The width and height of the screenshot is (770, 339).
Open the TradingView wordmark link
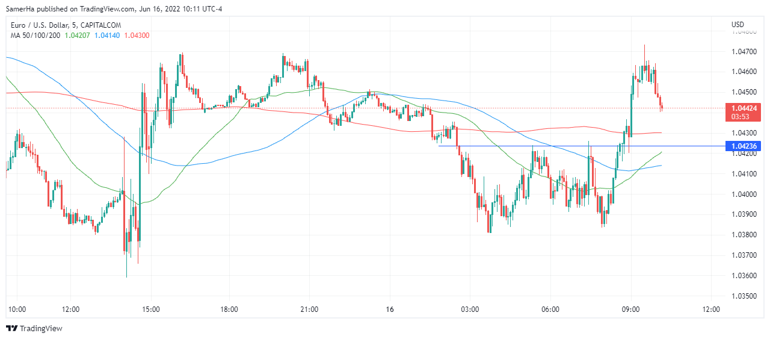pyautogui.click(x=41, y=328)
